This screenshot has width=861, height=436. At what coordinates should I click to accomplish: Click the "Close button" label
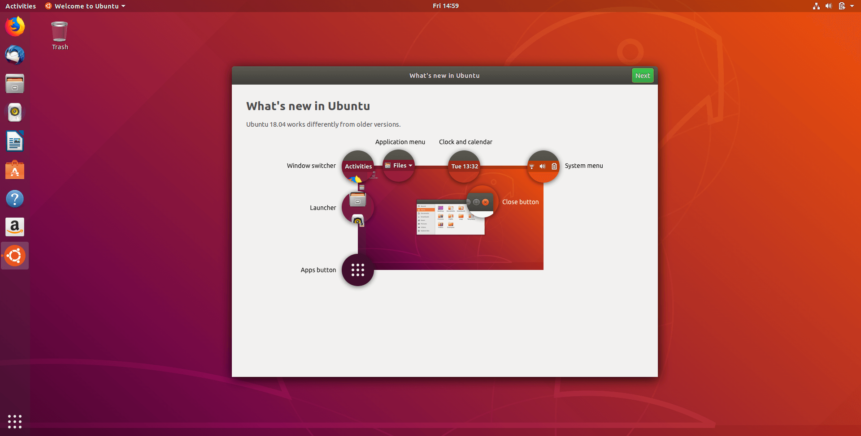pyautogui.click(x=520, y=202)
